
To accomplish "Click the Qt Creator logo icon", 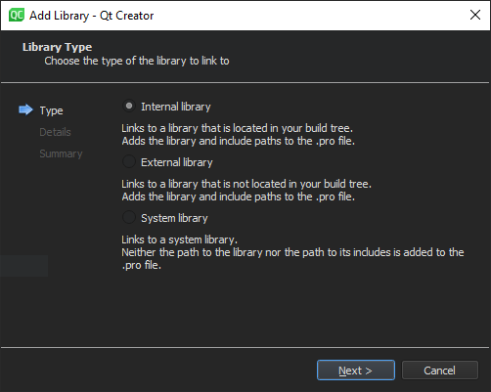I will [x=17, y=15].
